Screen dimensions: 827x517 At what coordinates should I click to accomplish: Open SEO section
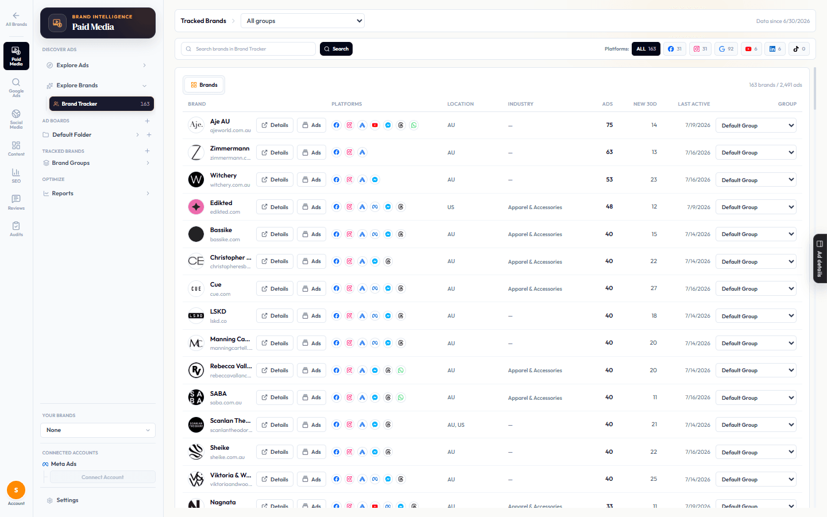click(x=16, y=175)
